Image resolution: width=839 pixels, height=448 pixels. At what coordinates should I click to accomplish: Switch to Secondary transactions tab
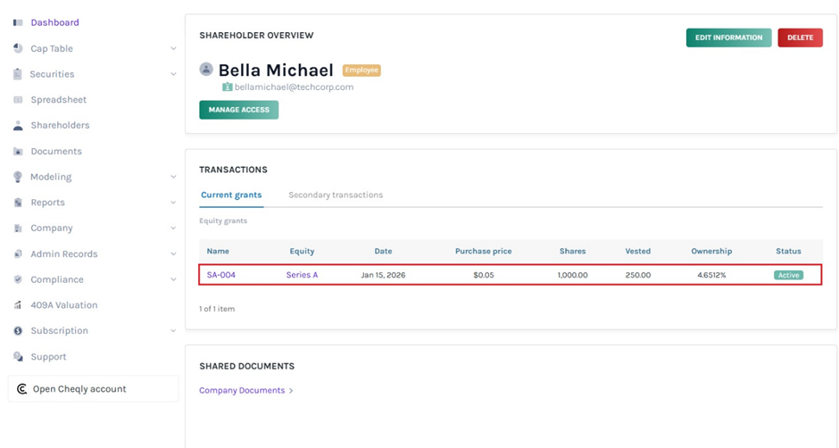coord(336,195)
